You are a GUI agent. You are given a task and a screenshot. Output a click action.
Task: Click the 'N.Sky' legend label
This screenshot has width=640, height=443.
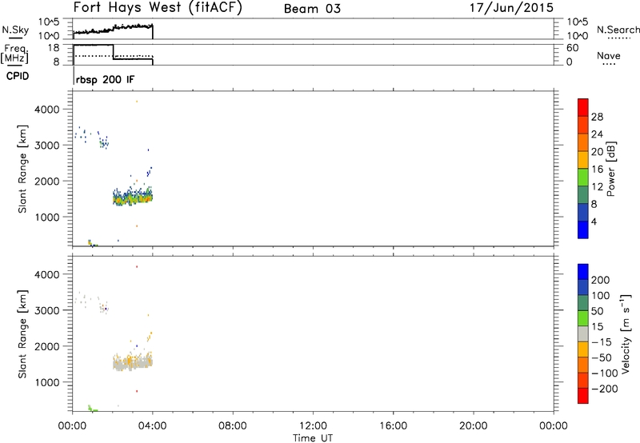tap(15, 30)
